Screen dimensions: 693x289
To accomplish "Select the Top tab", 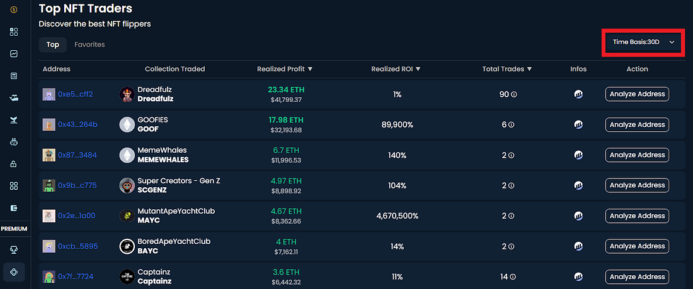I will point(52,45).
